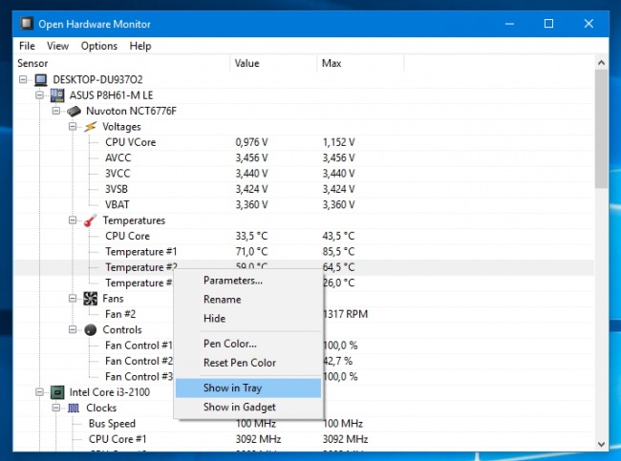Select the Temperature #1 row
Image resolution: width=621 pixels, height=461 pixels.
tap(304, 252)
